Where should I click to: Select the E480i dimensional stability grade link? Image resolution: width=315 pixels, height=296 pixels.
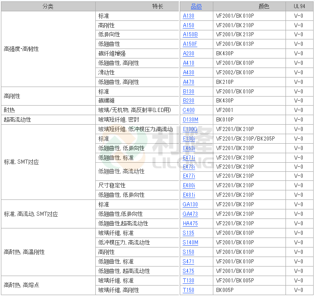(x=189, y=185)
